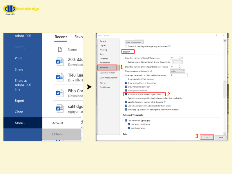The height and width of the screenshot is (174, 232).
Task: Open the measurement units 'Inches' dropdown
Action: [x=177, y=71]
